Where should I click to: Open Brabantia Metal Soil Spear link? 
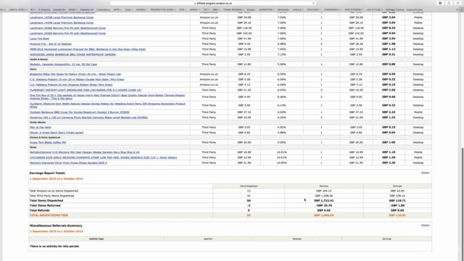[75, 74]
